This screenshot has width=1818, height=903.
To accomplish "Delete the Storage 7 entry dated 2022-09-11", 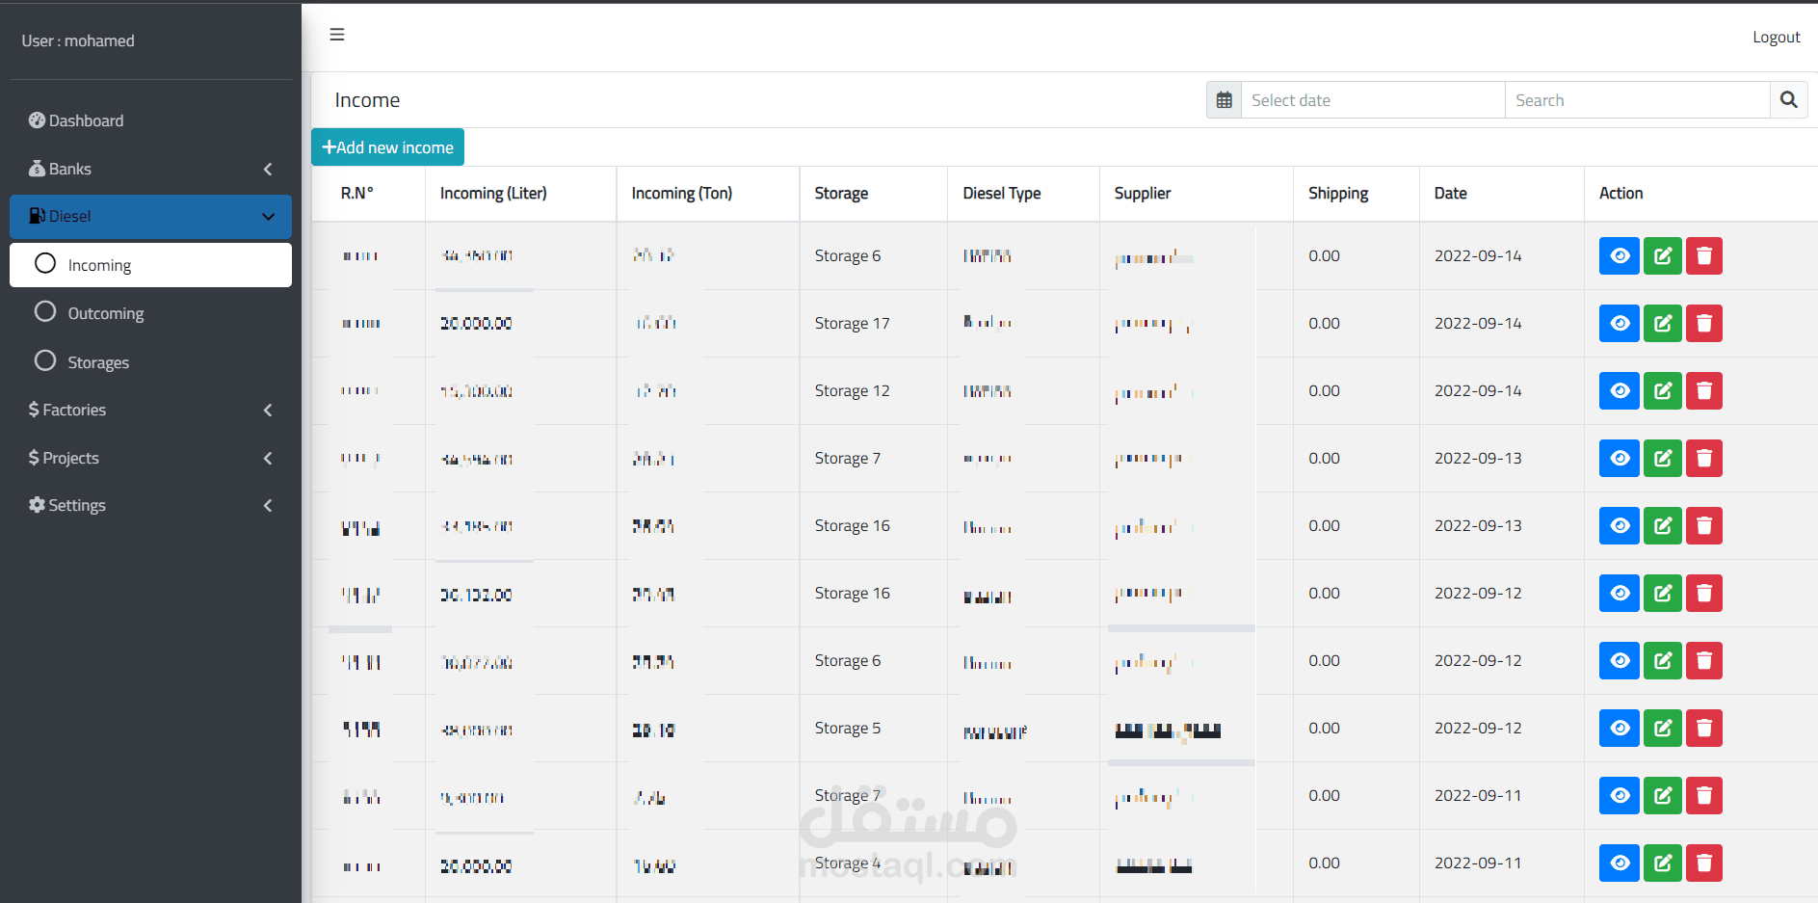I will coord(1704,796).
